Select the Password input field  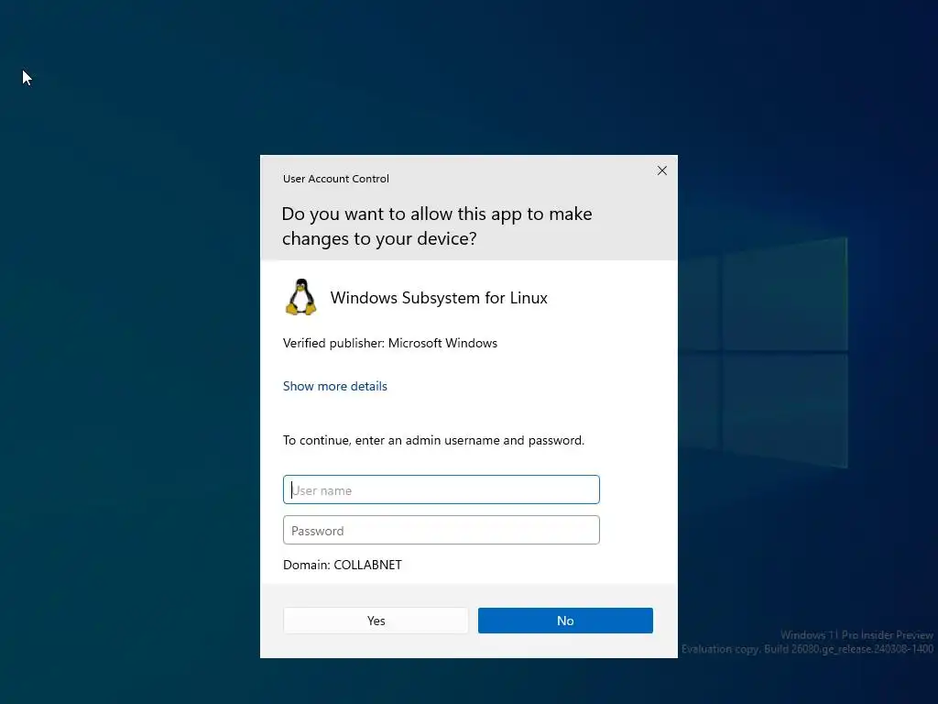(442, 531)
